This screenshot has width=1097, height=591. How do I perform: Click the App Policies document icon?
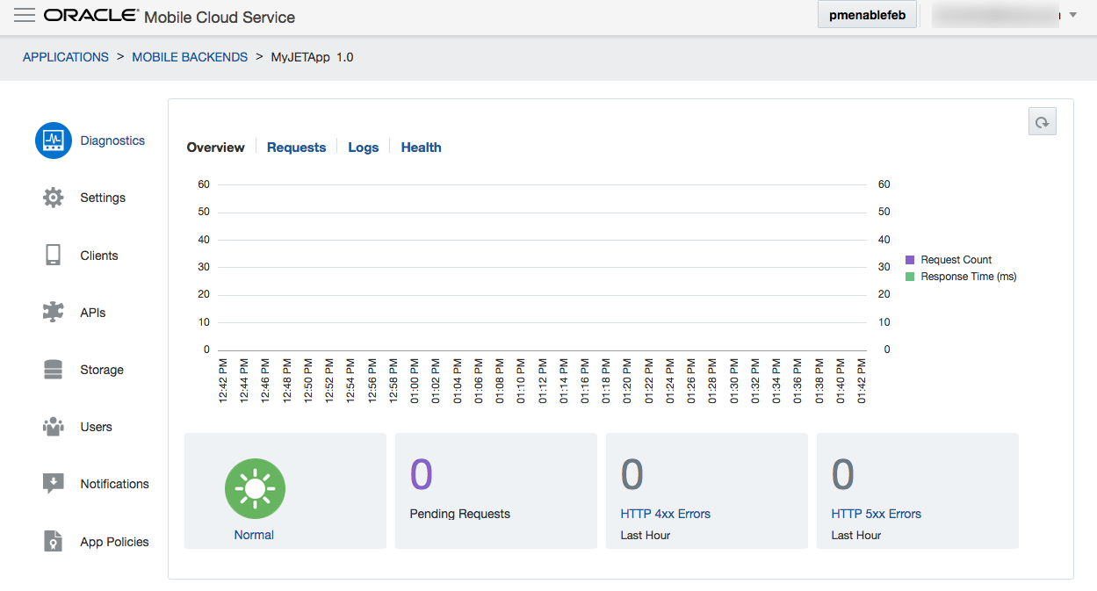pyautogui.click(x=54, y=541)
